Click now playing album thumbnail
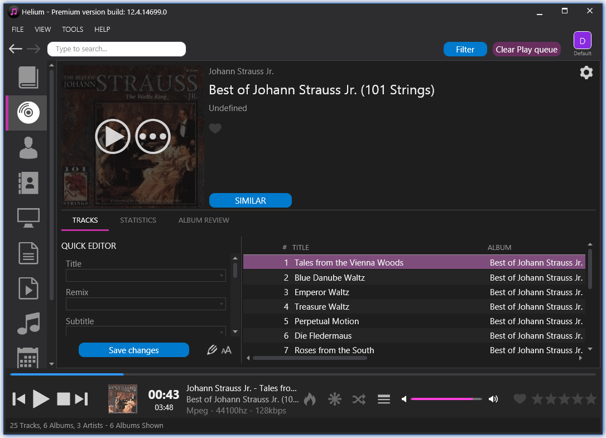This screenshot has height=438, width=606. 123,399
